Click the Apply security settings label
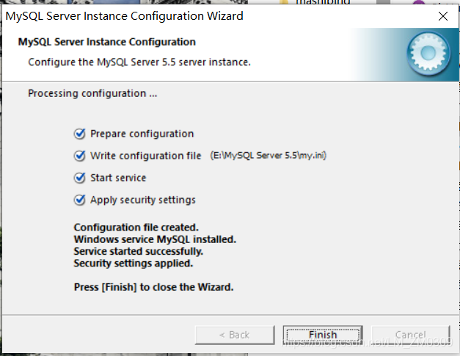 pos(143,200)
